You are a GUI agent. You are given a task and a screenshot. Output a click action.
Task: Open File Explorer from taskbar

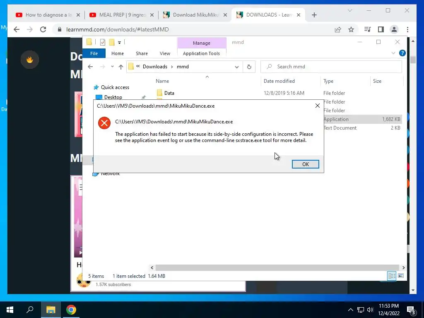(51, 310)
